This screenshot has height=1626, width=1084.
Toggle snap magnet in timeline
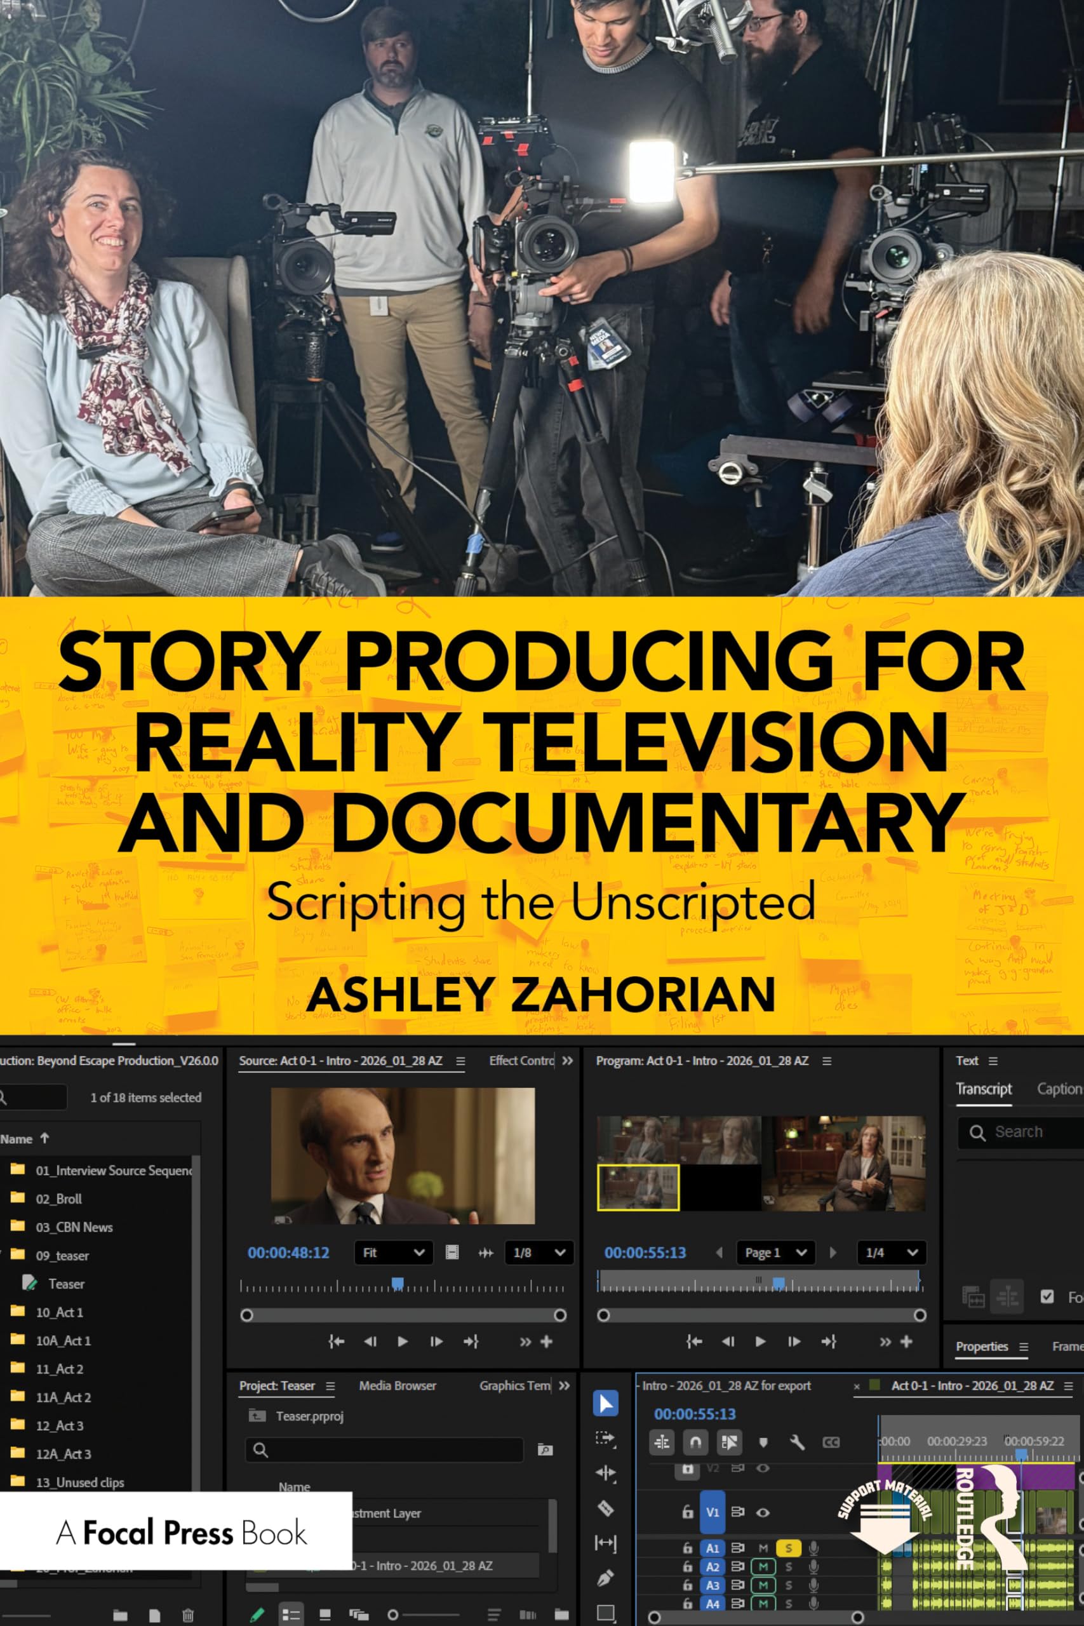point(695,1442)
